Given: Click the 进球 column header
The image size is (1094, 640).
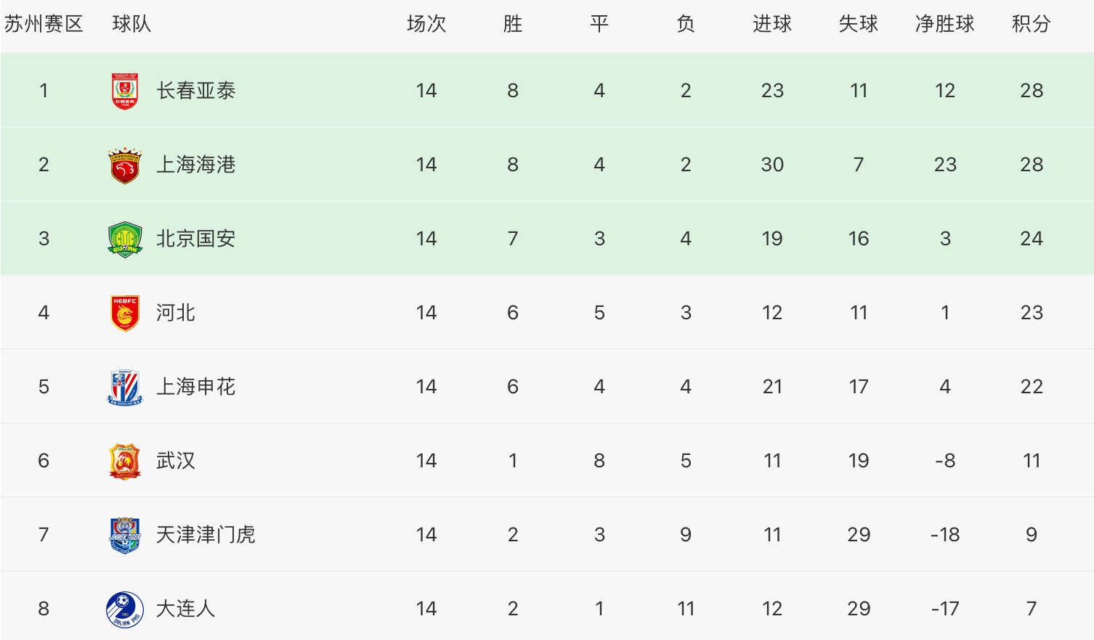Looking at the screenshot, I should [x=772, y=24].
